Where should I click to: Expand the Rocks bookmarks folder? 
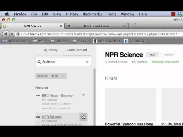tap(81, 41)
